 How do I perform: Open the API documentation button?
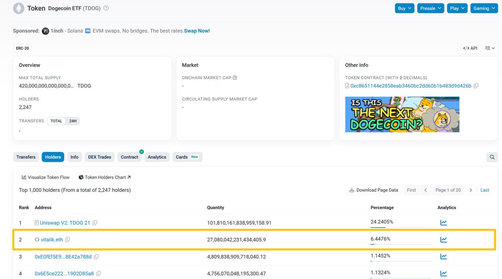[x=470, y=48]
